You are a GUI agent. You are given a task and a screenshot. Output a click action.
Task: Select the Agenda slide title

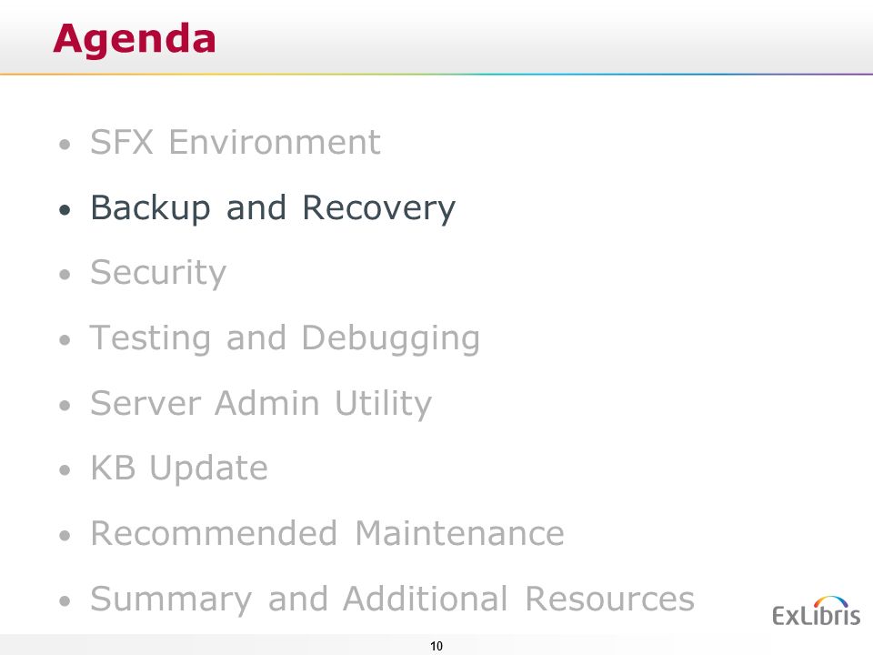coord(135,39)
